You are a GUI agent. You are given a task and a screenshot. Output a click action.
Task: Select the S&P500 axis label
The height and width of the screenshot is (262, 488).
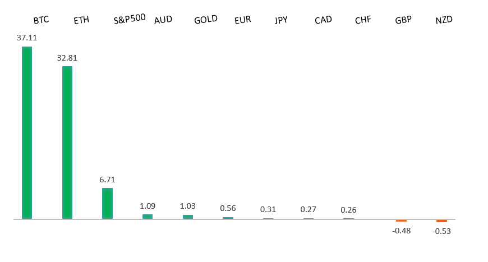[130, 18]
